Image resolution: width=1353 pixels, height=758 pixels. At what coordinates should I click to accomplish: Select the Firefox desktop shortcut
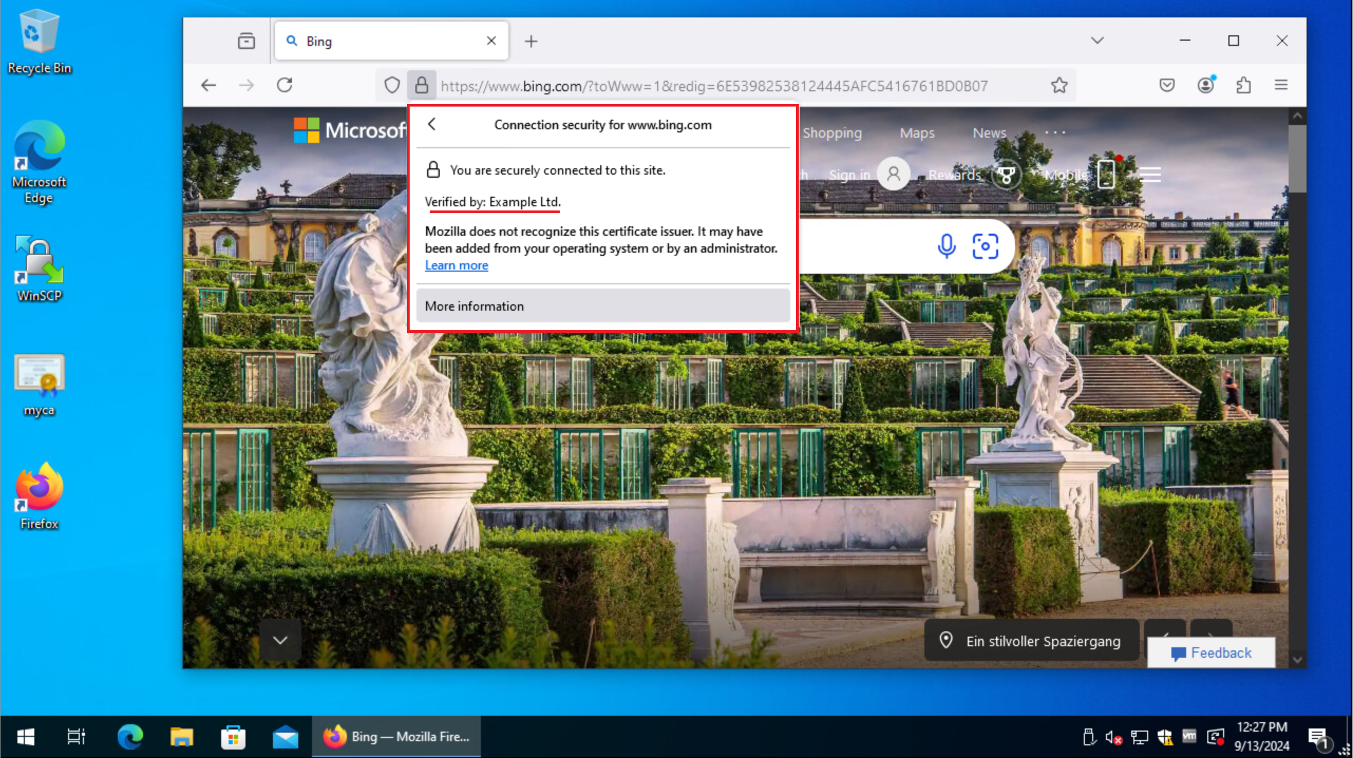click(x=39, y=496)
